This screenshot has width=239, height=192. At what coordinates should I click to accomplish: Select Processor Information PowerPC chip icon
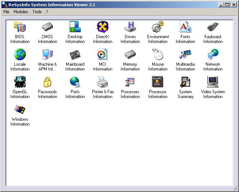157,82
